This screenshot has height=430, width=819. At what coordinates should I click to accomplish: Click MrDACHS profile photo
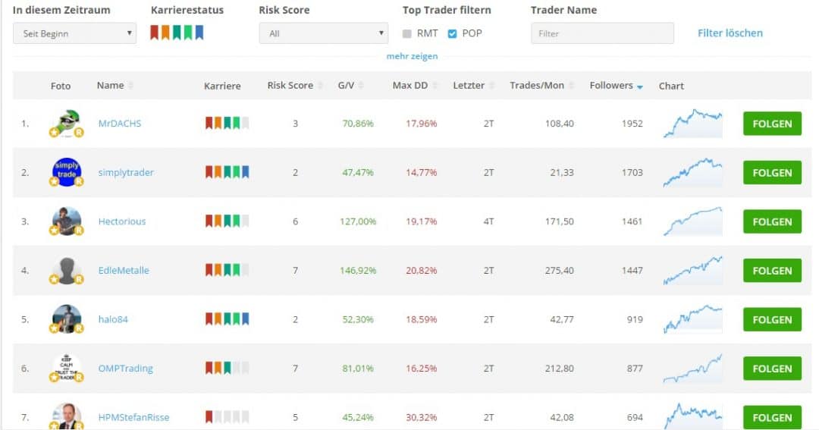click(66, 124)
